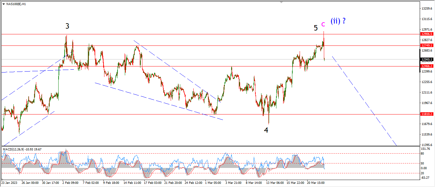Click the wave label 4 near the low

point(266,130)
